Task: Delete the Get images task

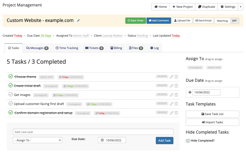Action: pyautogui.click(x=176, y=95)
